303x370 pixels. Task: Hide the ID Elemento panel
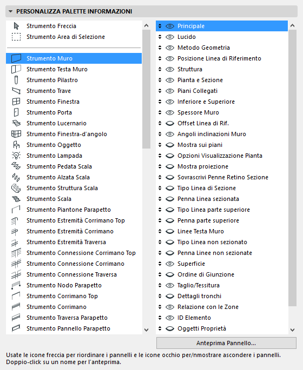tap(170, 318)
